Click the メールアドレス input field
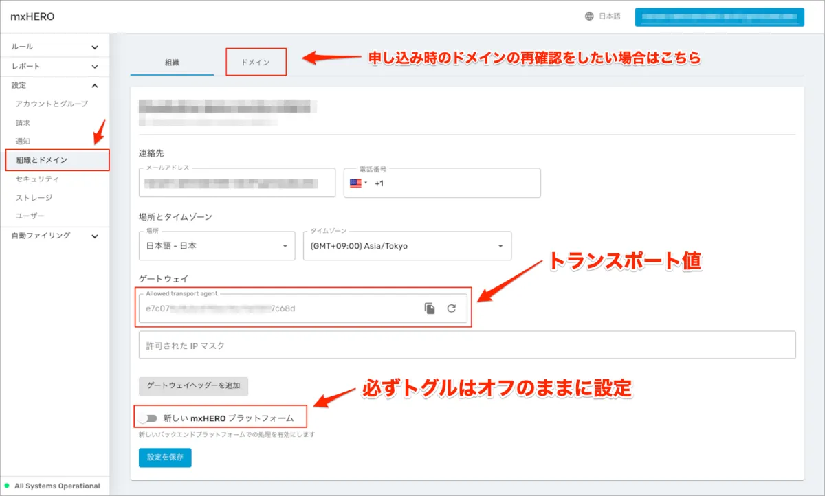 (236, 183)
